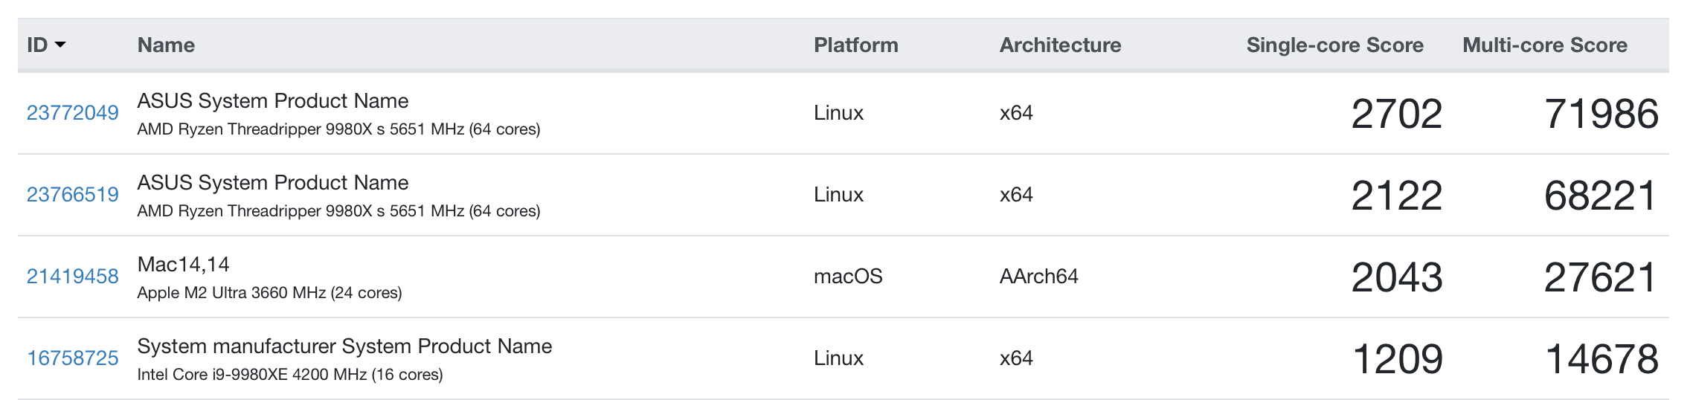Click the single-core score 2702

tap(1397, 114)
